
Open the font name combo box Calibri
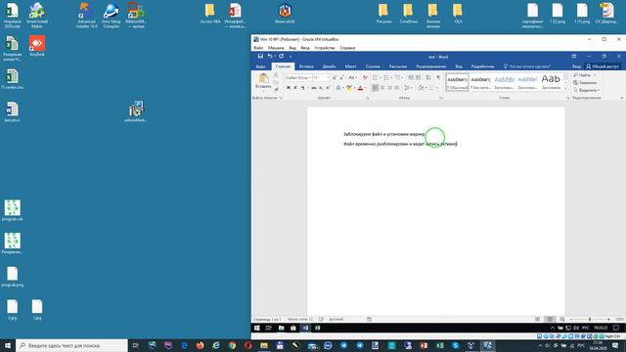pyautogui.click(x=298, y=77)
